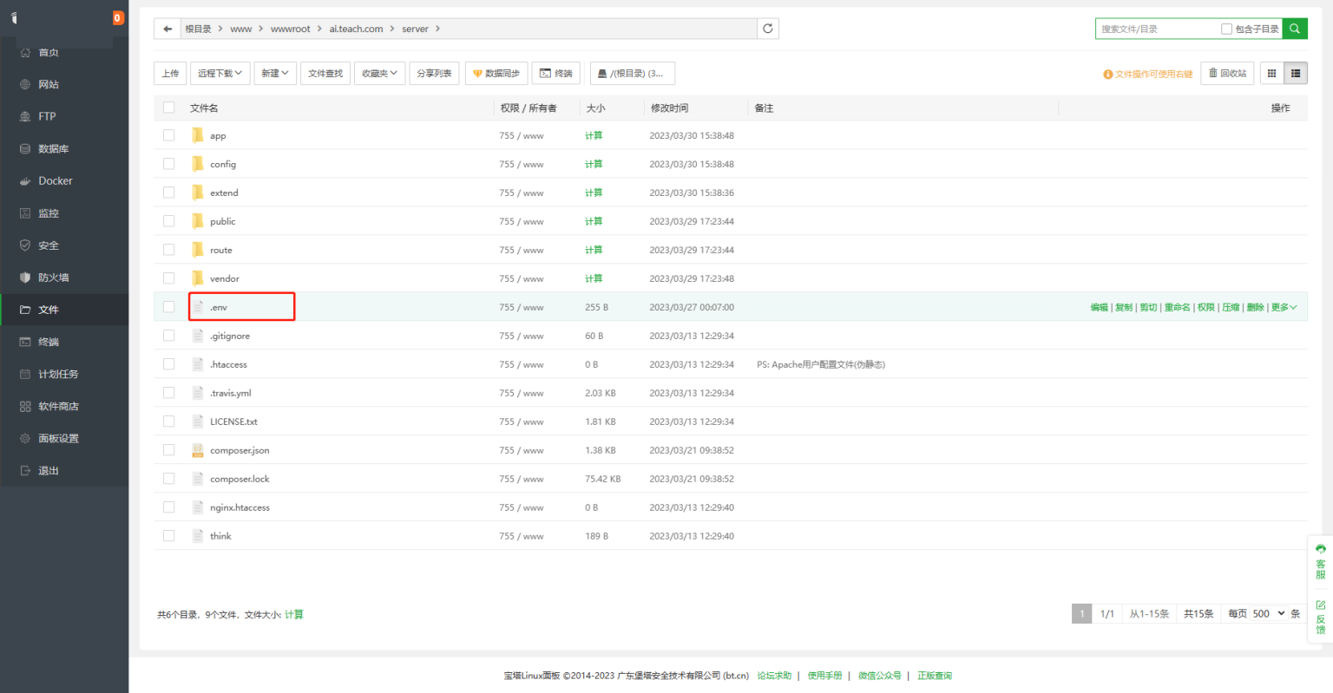The width and height of the screenshot is (1333, 693).
Task: Click the refresh icon beside the path
Action: pos(767,29)
